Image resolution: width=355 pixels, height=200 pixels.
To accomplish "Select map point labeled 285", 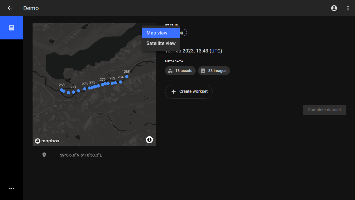I will pos(127,77).
